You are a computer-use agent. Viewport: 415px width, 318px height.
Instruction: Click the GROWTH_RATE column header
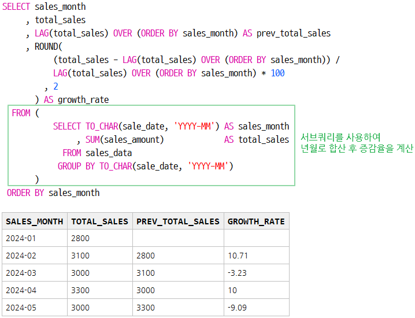click(257, 221)
